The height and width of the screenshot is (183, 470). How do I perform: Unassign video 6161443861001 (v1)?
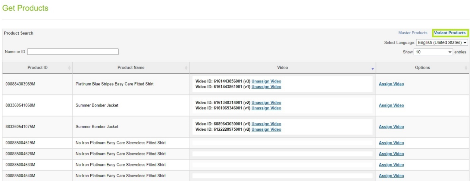[x=266, y=87]
